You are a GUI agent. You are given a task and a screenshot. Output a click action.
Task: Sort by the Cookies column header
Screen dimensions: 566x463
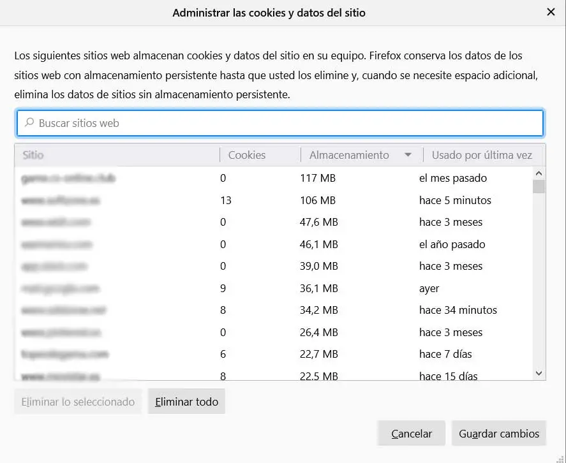tap(260, 155)
